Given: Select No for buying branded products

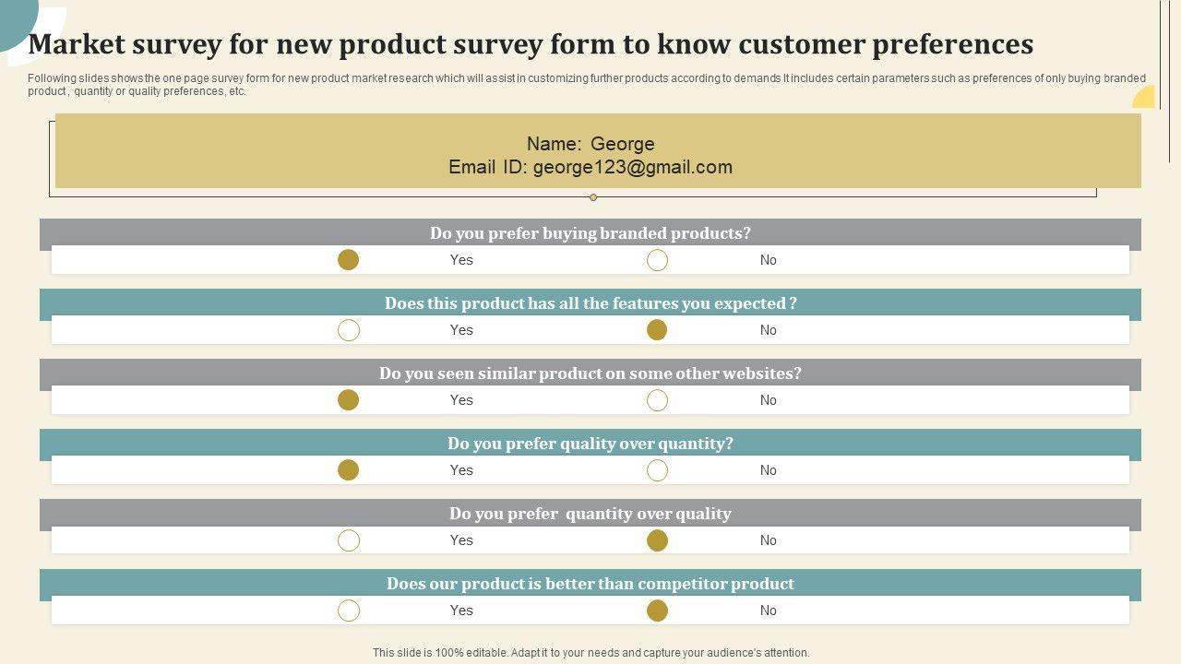Looking at the screenshot, I should point(657,260).
